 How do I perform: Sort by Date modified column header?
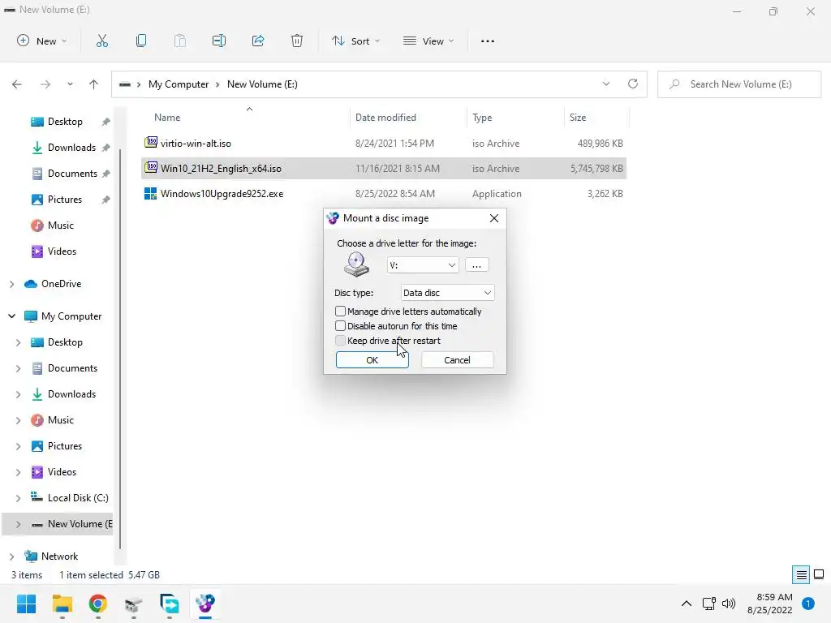tap(385, 118)
